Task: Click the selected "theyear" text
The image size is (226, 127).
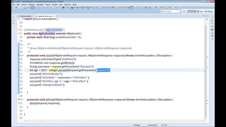Action: pos(104,70)
